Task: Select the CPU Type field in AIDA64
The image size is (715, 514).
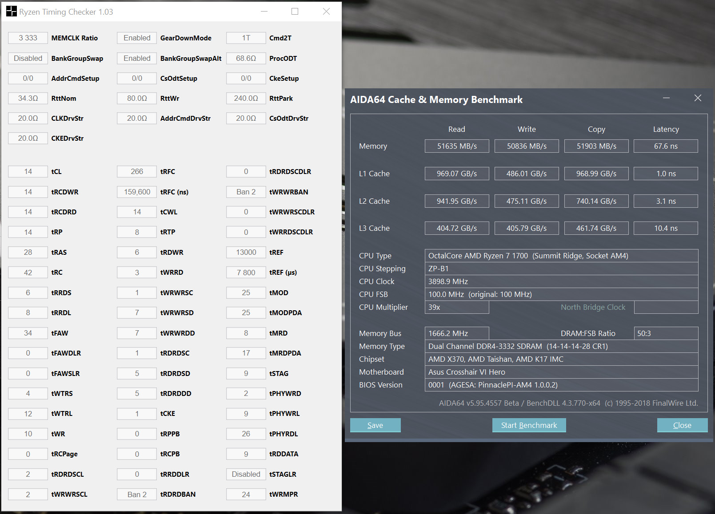Action: coord(561,256)
